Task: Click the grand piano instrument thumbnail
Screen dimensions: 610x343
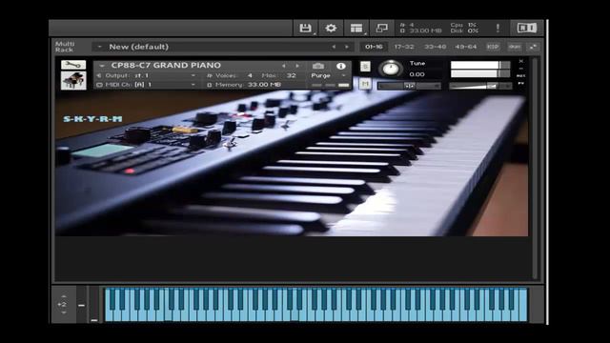Action: [x=73, y=80]
